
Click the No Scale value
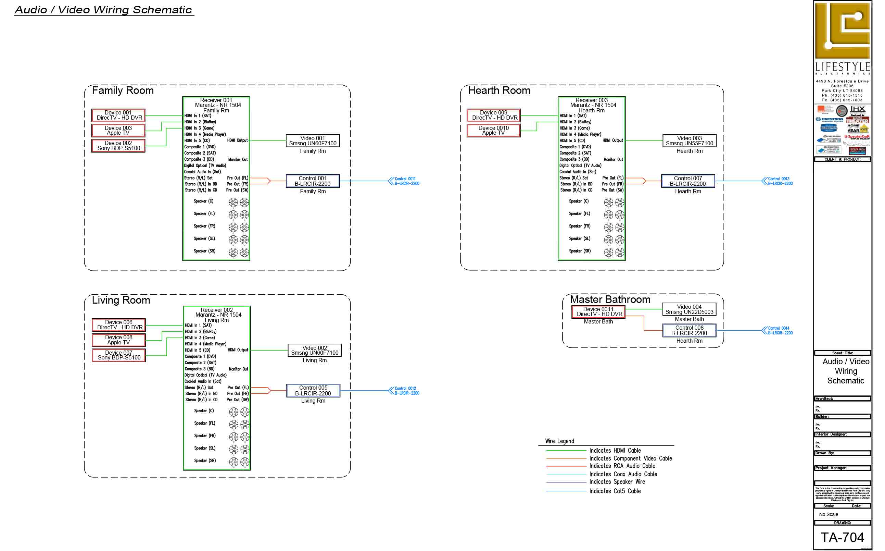pos(828,515)
